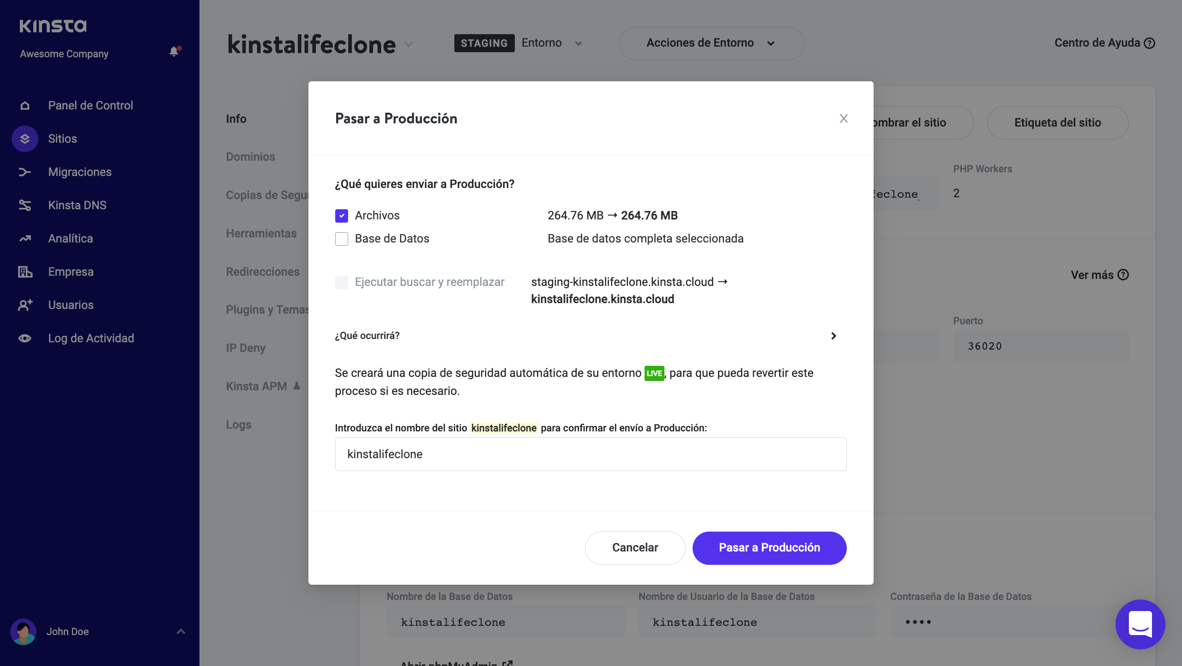Open the notifications bell
Image resolution: width=1182 pixels, height=666 pixels.
coord(174,52)
